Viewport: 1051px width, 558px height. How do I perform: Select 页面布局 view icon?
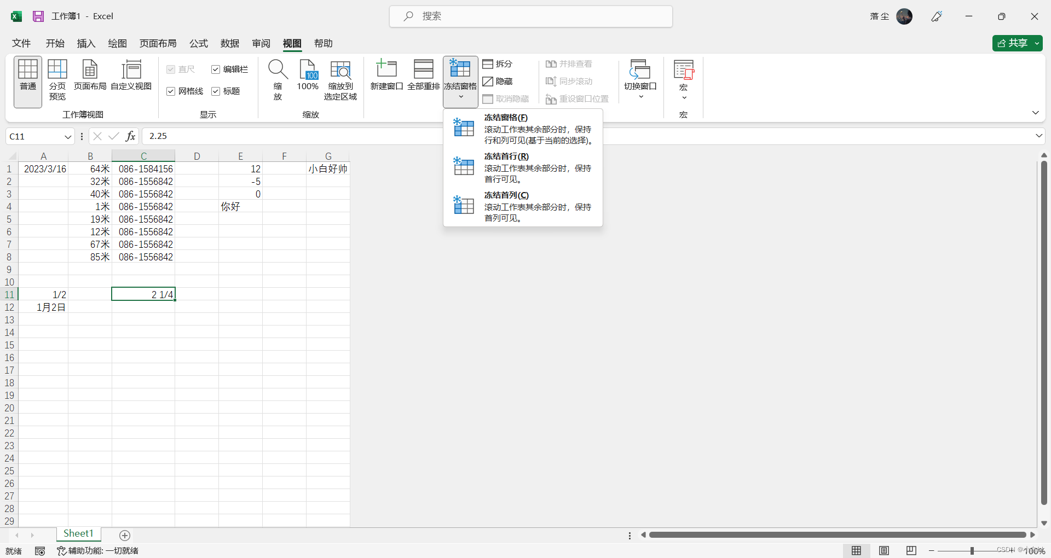pyautogui.click(x=90, y=77)
